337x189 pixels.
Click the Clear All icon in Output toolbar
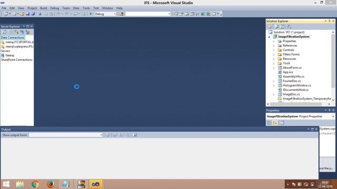(x=128, y=135)
